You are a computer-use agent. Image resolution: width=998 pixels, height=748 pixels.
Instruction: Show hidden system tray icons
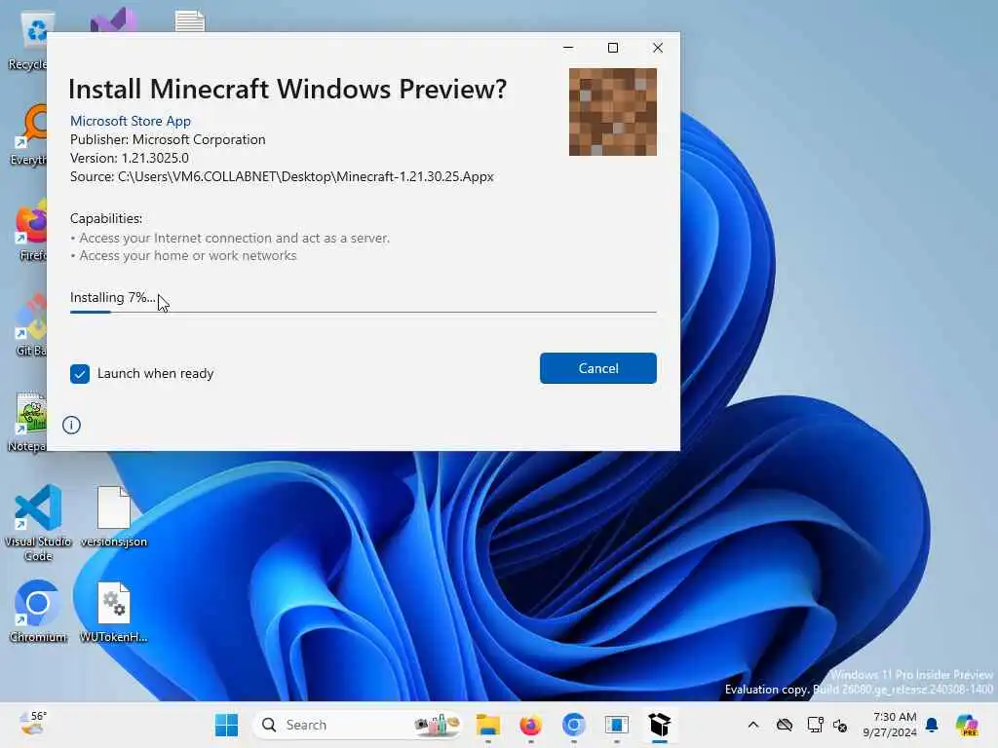pos(753,725)
